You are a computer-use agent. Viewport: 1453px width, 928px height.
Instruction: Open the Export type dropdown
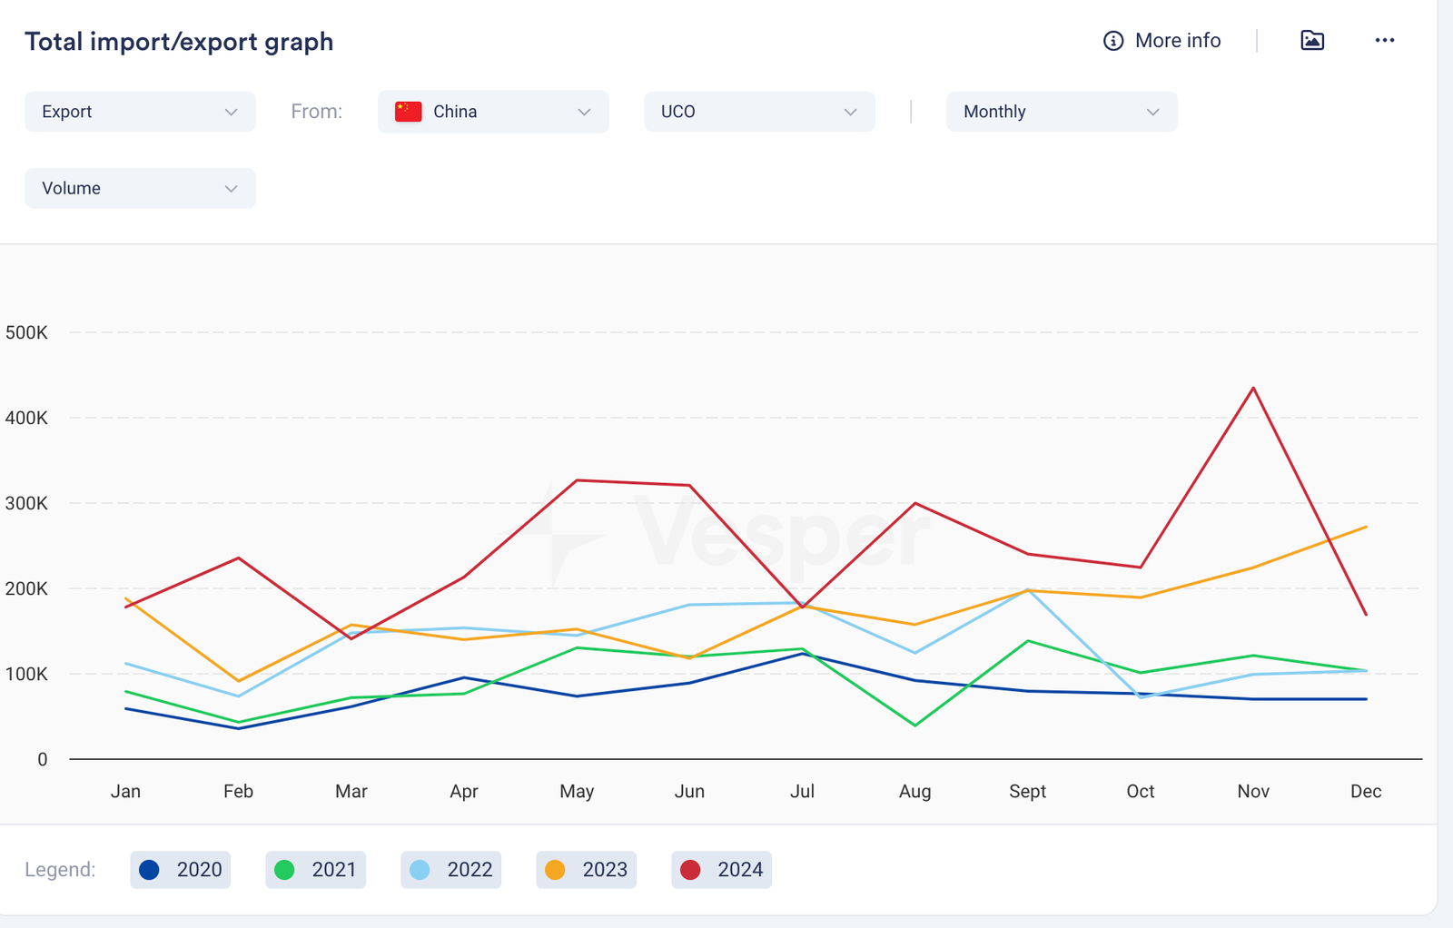[x=140, y=112]
